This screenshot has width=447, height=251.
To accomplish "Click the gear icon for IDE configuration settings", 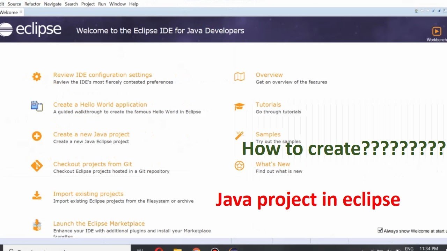I will tap(37, 77).
